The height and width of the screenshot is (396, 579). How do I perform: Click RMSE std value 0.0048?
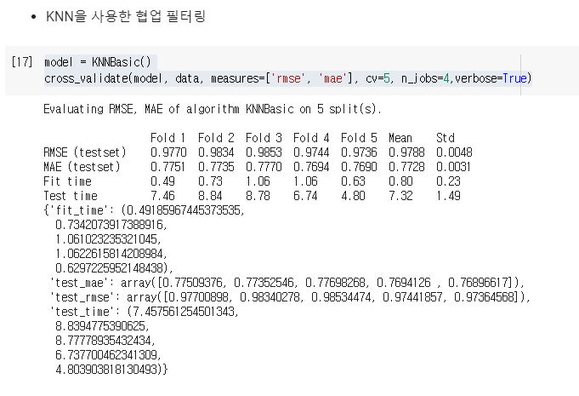coord(454,152)
